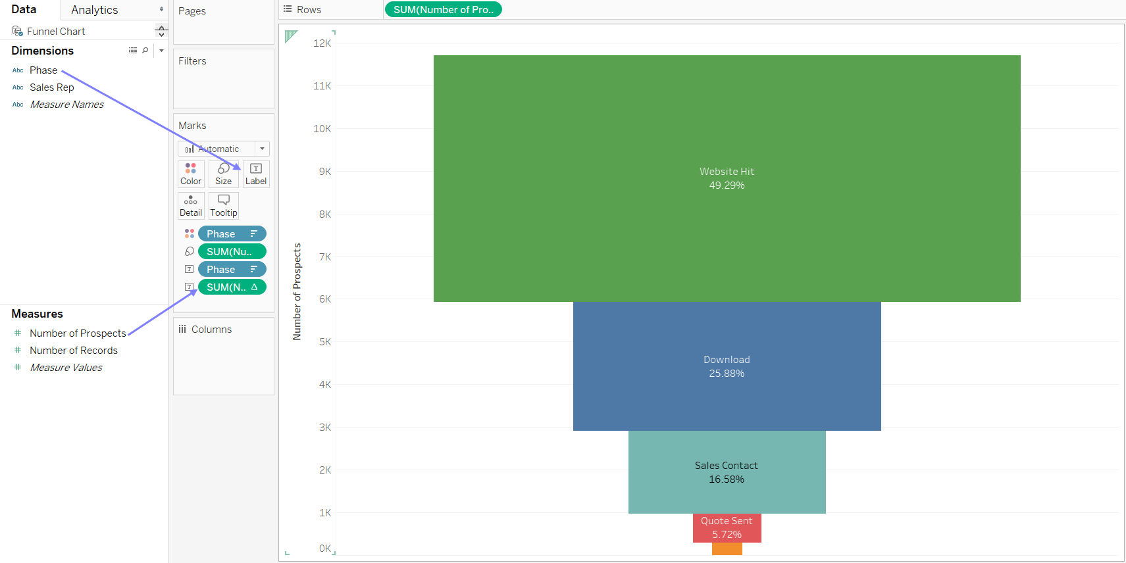Click the Number of Prospects axis title
Viewport: 1126px width, 563px height.
[x=297, y=291]
